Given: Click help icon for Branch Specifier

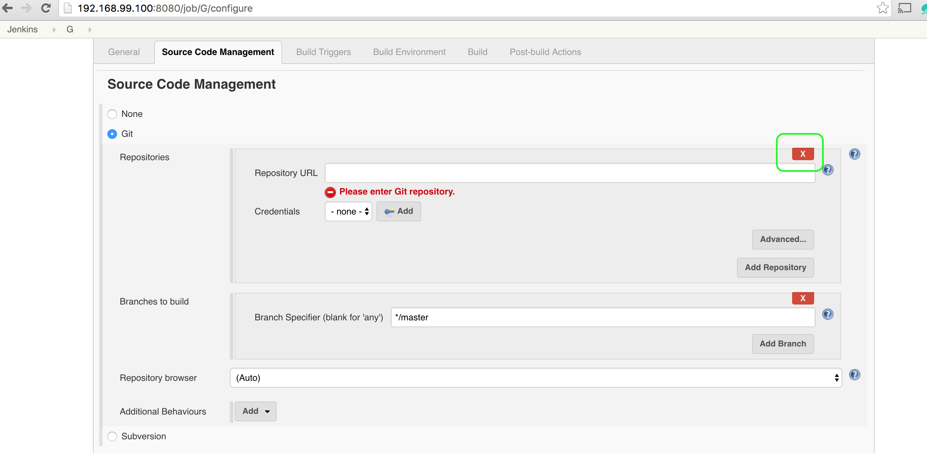Looking at the screenshot, I should 828,314.
